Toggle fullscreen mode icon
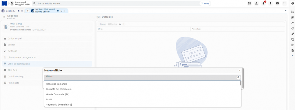 (x=284, y=3)
